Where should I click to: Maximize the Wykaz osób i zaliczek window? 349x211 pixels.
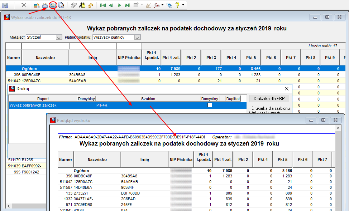[x=327, y=17]
